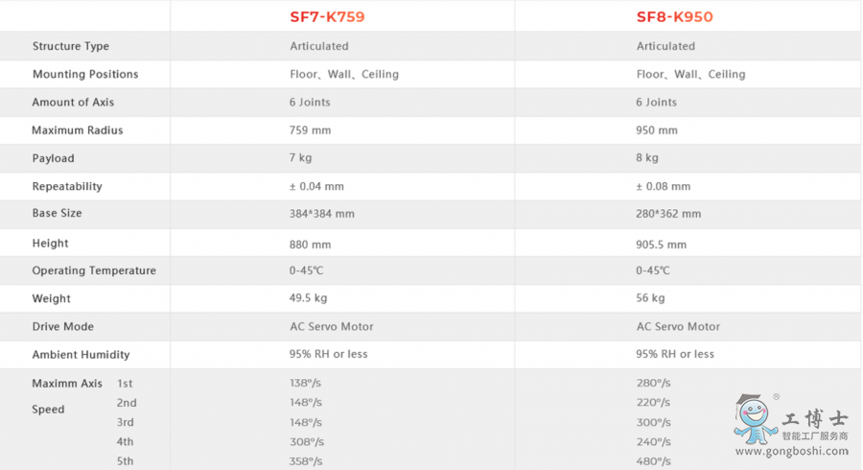Select the Structure Type row label
Screen dimensions: 863x470
(70, 46)
